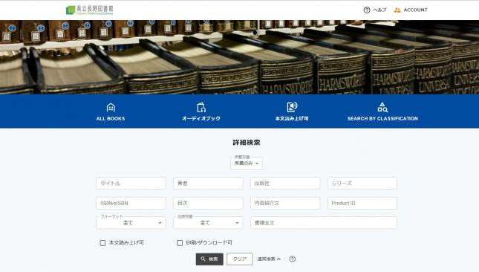The height and width of the screenshot is (272, 479).
Task: Open help via the question mark icon in header
Action: click(x=367, y=10)
